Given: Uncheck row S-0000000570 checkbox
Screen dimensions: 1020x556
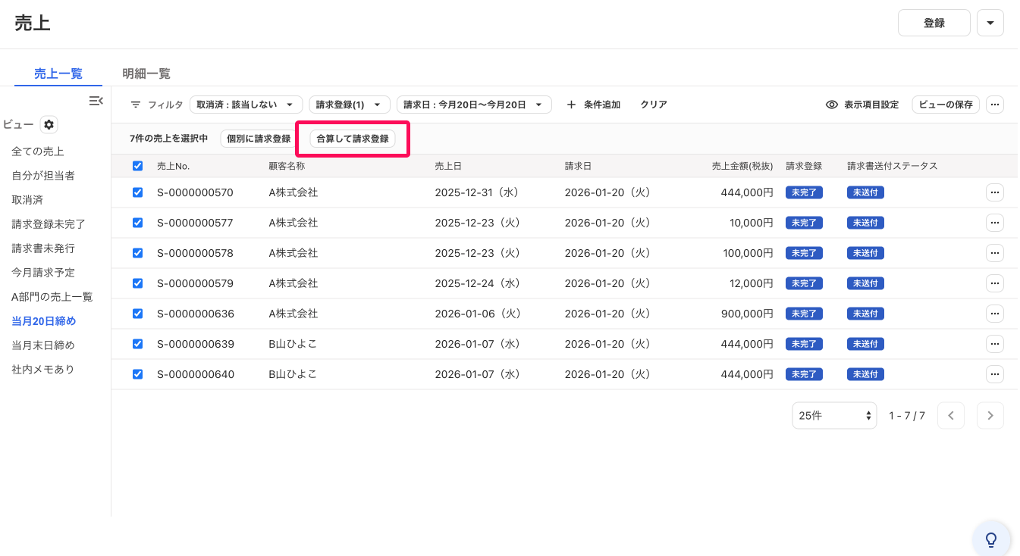Looking at the screenshot, I should (x=137, y=192).
